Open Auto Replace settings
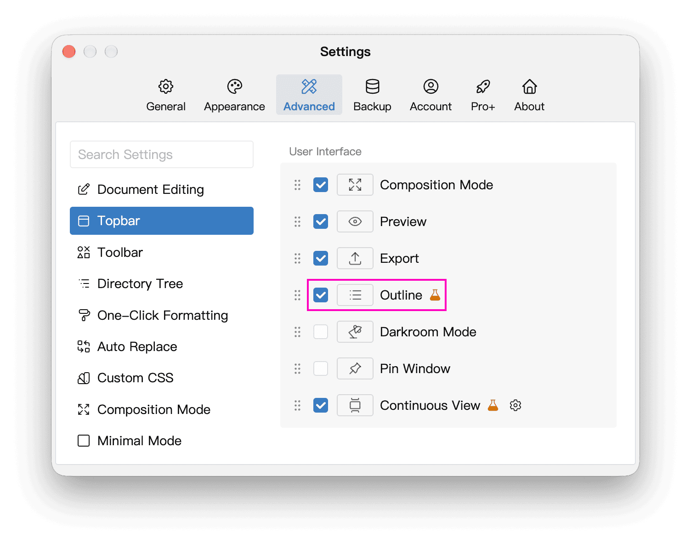 click(x=162, y=346)
